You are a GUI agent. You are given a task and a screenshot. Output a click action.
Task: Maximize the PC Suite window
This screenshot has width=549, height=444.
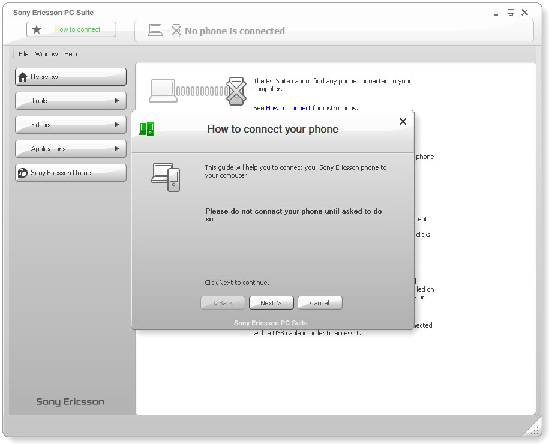click(x=511, y=13)
